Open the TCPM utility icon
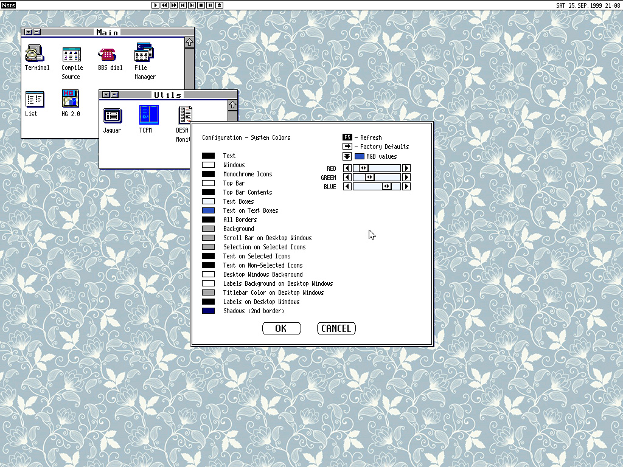Image resolution: width=623 pixels, height=467 pixels. coord(148,115)
